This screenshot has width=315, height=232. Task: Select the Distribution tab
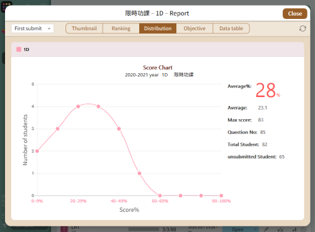[x=157, y=28]
